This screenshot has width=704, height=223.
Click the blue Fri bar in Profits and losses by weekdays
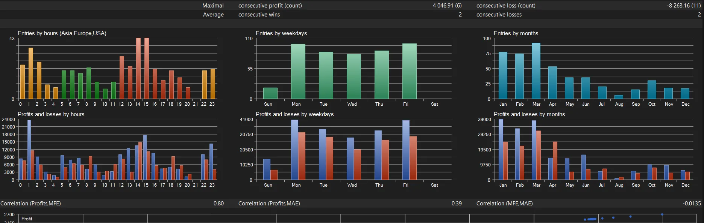click(406, 150)
